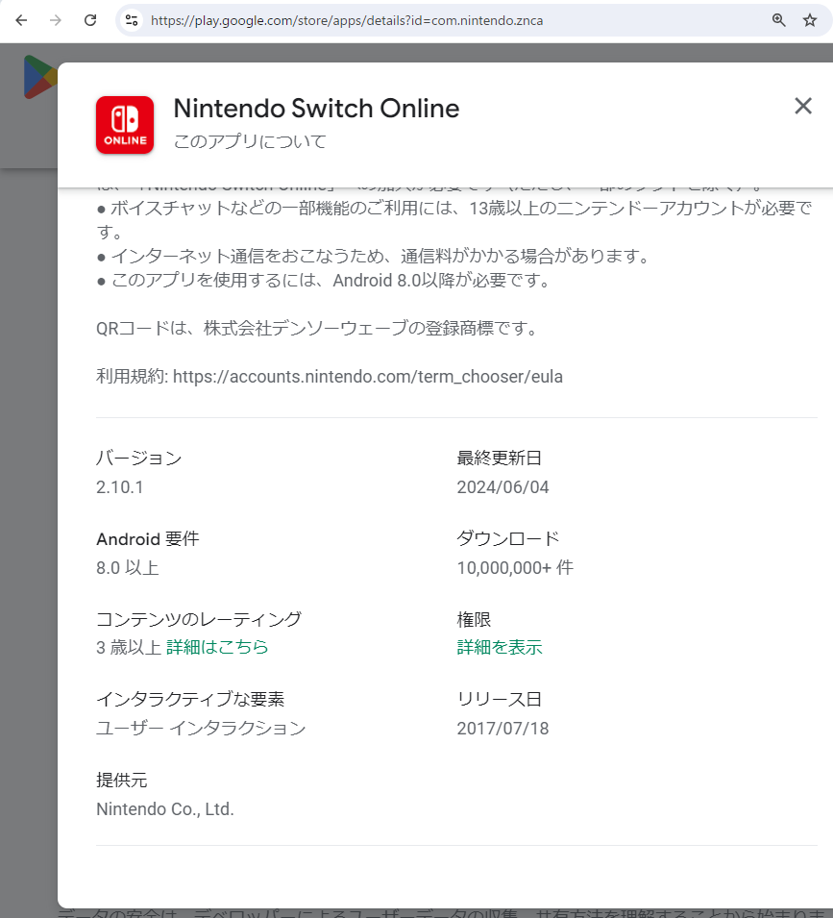The image size is (833, 918).
Task: Click the QRコード trademark notice line
Action: [x=318, y=329]
